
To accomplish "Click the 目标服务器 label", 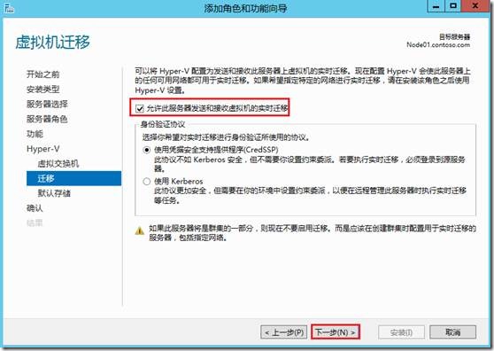I will (x=455, y=37).
